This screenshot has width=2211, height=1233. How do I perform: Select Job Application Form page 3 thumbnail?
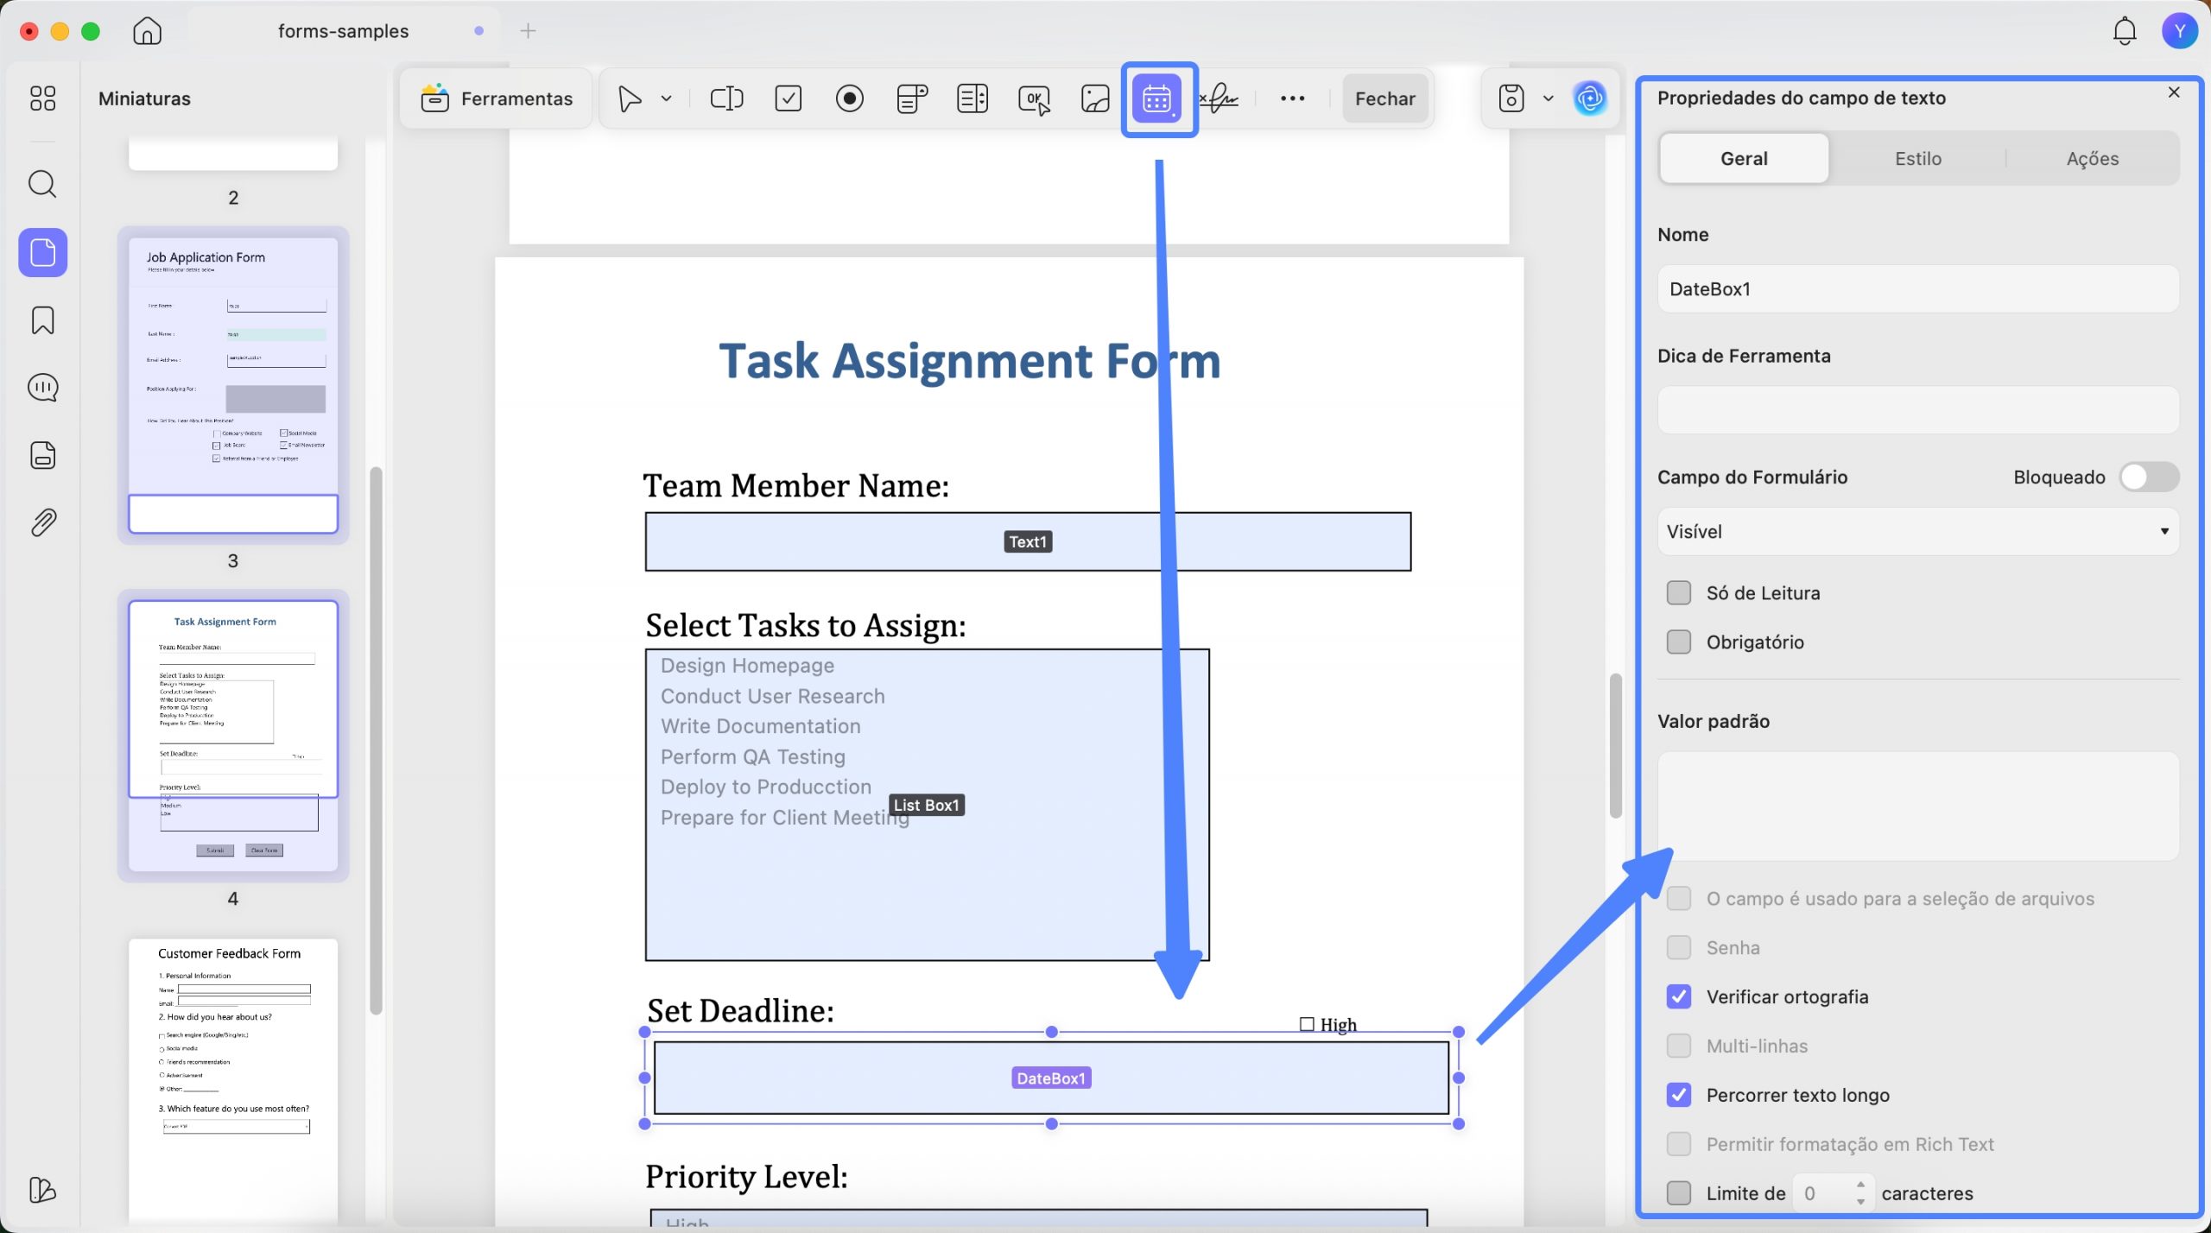coord(233,385)
